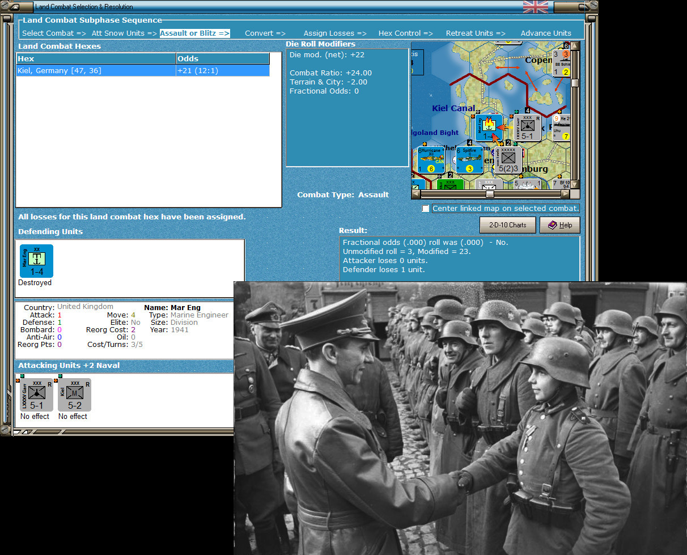
Task: Select the Hurricane XII air unit counter
Action: click(x=430, y=159)
